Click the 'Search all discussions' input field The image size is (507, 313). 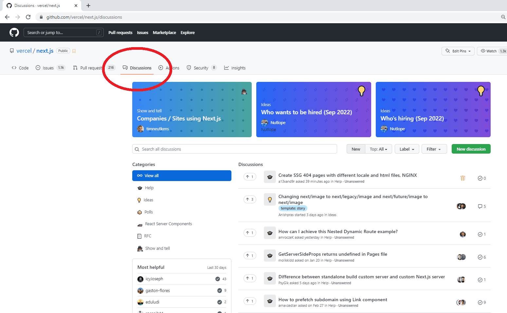tap(234, 149)
